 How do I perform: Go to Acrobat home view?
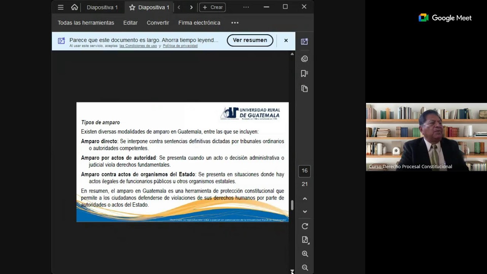[x=75, y=7]
